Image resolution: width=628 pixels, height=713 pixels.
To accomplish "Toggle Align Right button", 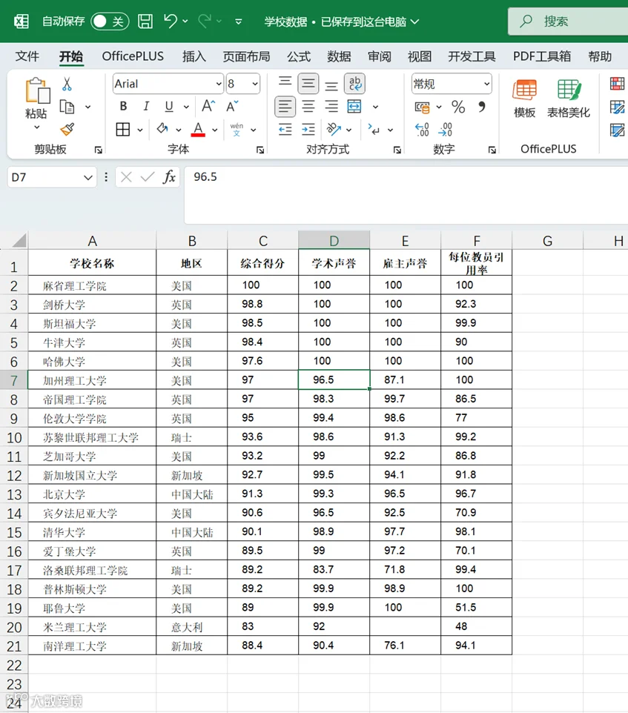I will [x=331, y=107].
